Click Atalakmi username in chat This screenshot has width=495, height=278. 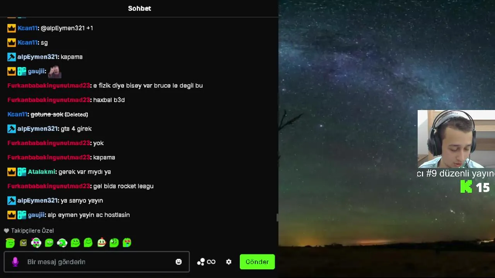coord(42,172)
